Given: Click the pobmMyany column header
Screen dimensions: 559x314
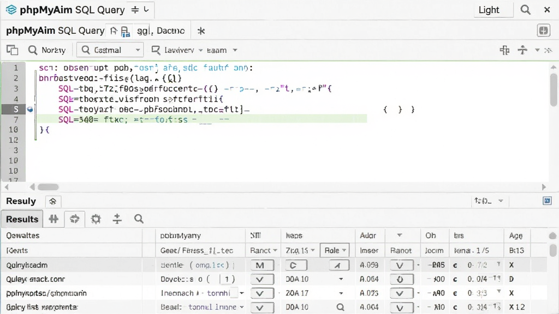Looking at the screenshot, I should tap(180, 235).
